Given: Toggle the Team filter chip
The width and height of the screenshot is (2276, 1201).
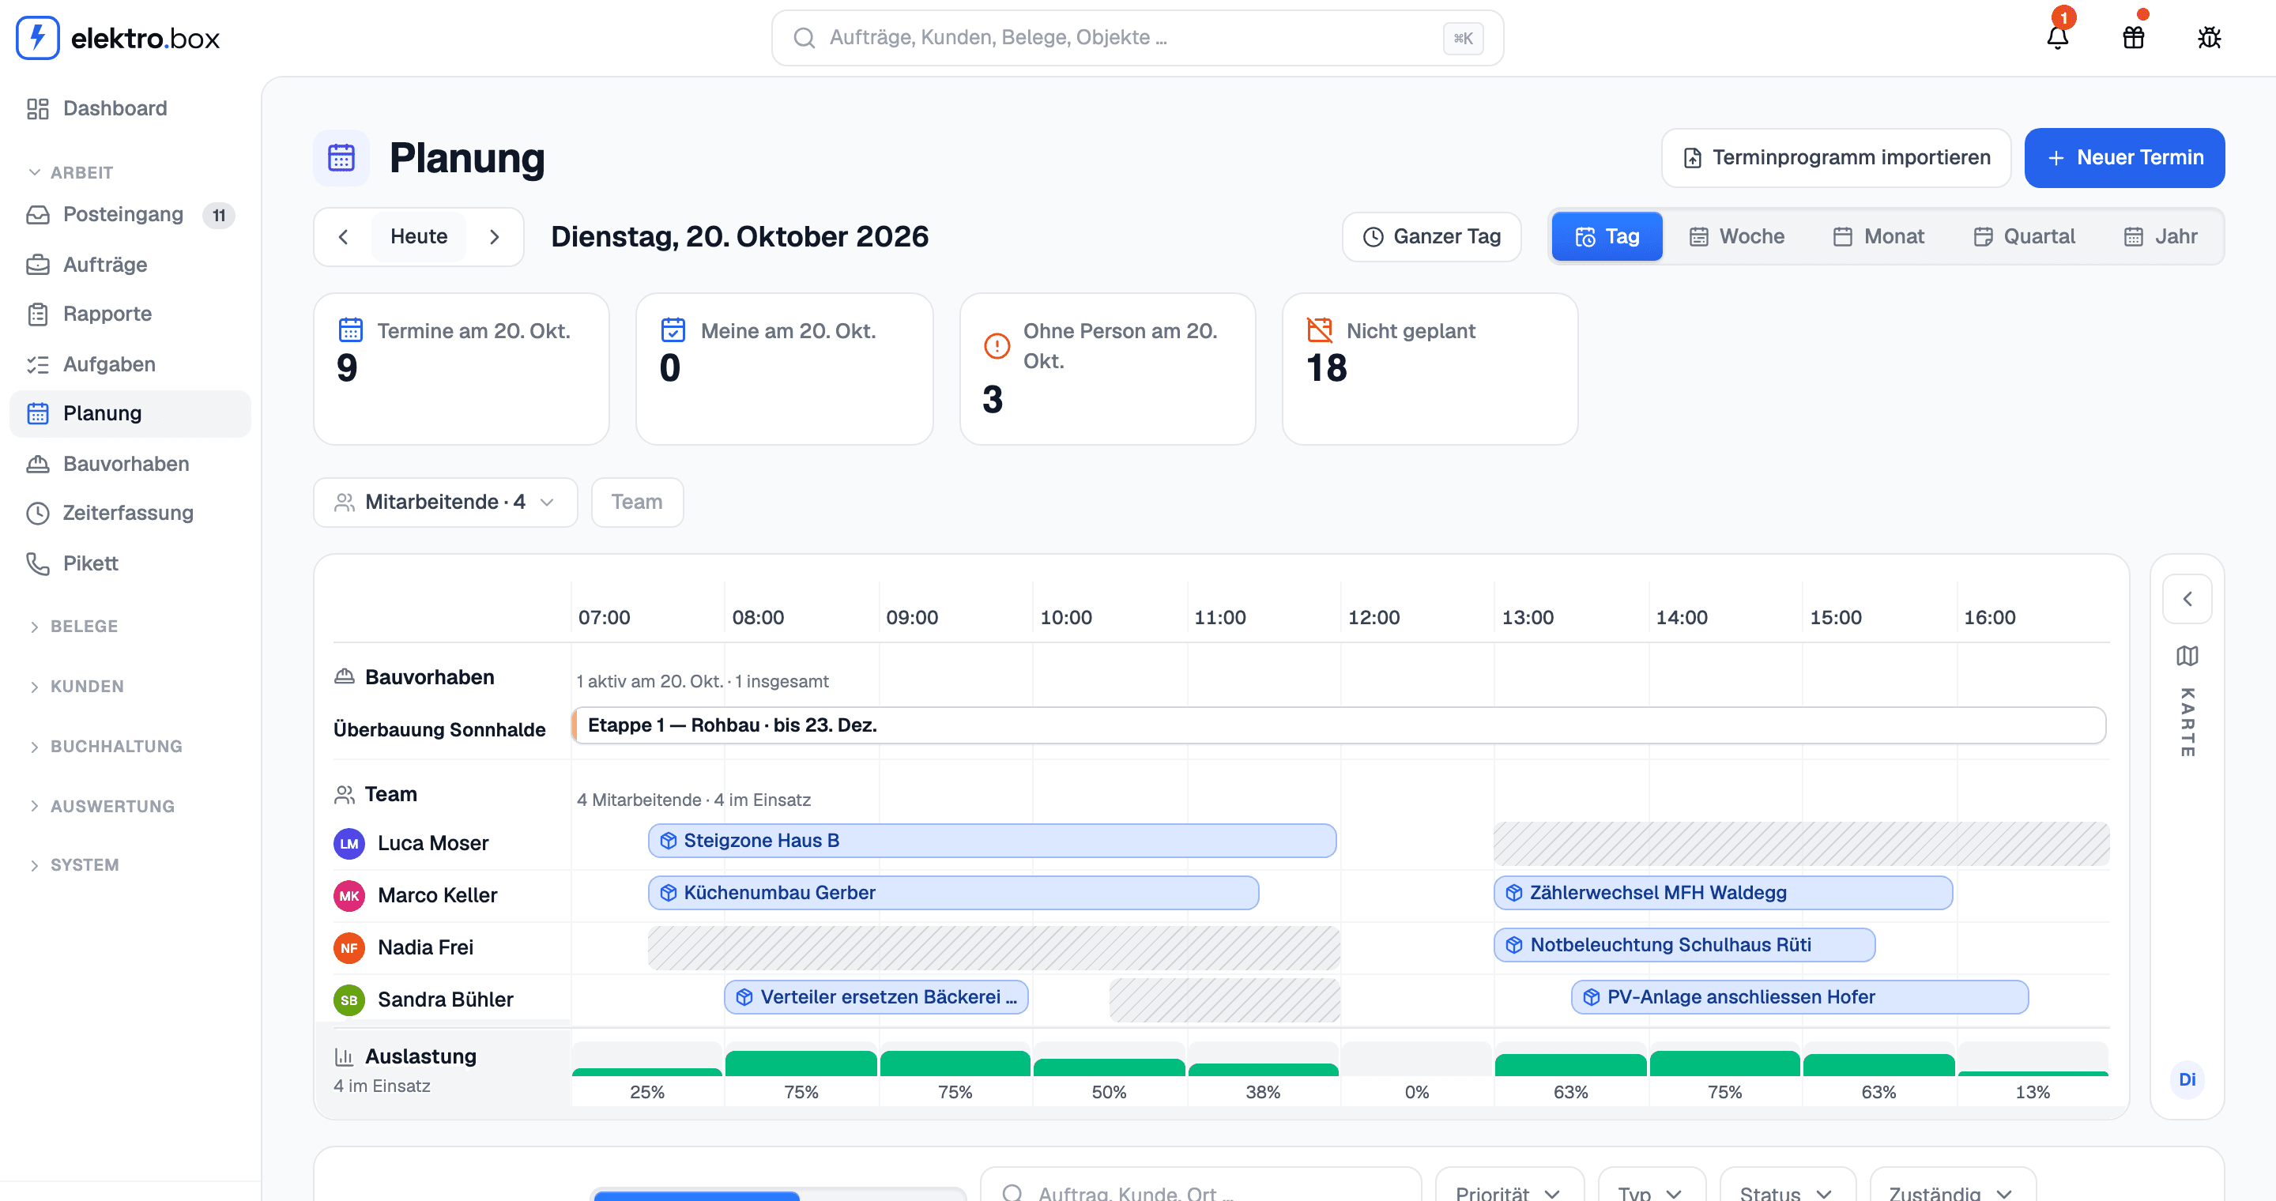Looking at the screenshot, I should coord(637,503).
